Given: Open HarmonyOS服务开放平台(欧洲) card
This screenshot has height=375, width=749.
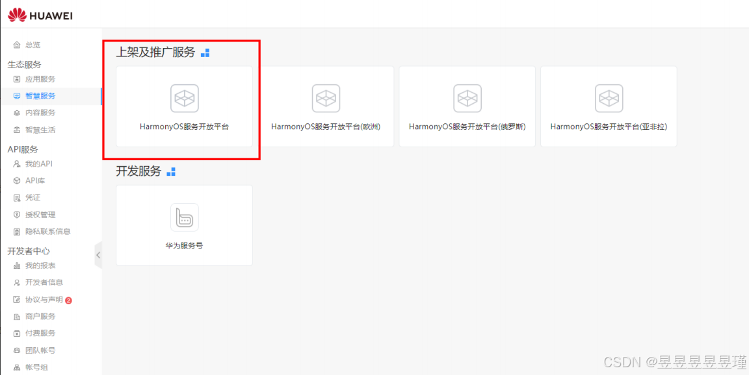Looking at the screenshot, I should [x=326, y=106].
